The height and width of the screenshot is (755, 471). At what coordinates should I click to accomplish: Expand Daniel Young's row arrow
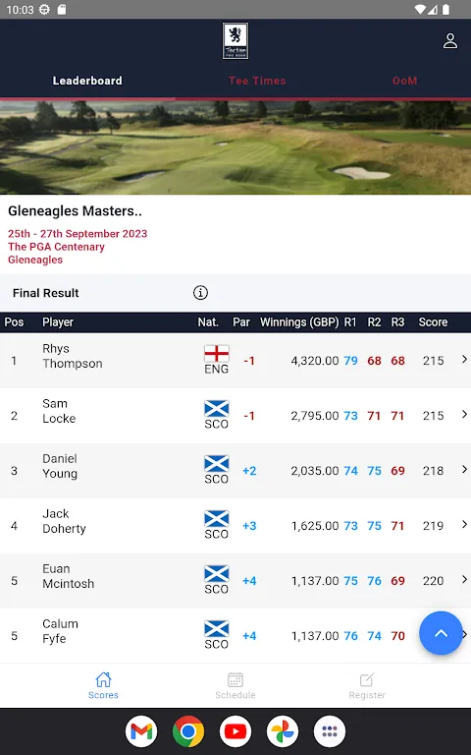pos(464,469)
